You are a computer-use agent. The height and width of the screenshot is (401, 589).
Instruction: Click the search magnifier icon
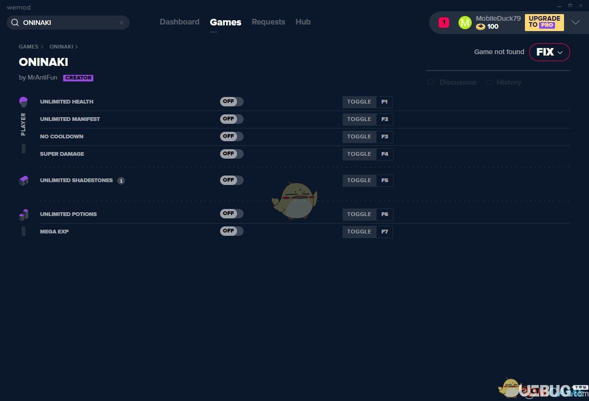15,23
